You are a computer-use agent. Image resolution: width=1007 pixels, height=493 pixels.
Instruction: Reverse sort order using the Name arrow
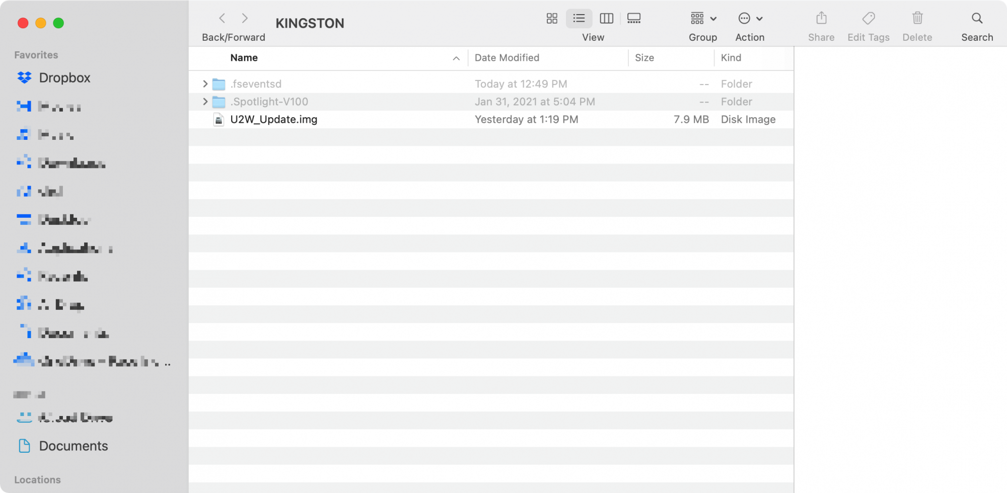coord(456,58)
